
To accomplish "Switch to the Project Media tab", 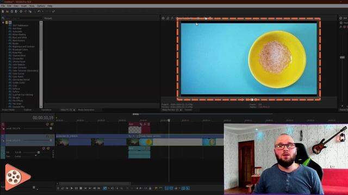I will point(9,110).
